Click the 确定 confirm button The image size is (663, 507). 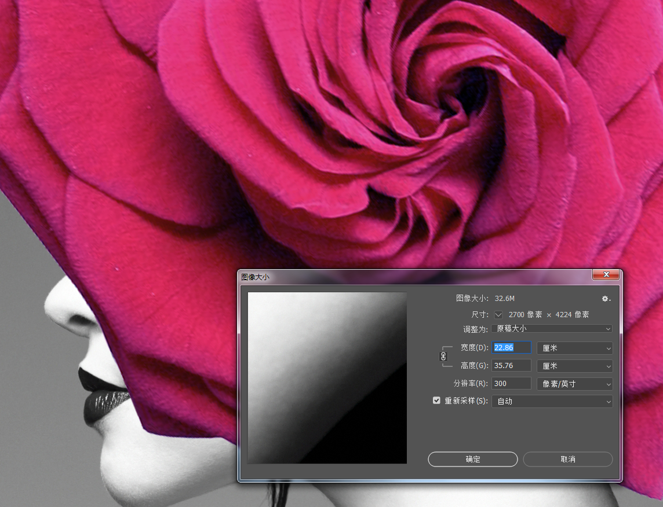pos(473,460)
